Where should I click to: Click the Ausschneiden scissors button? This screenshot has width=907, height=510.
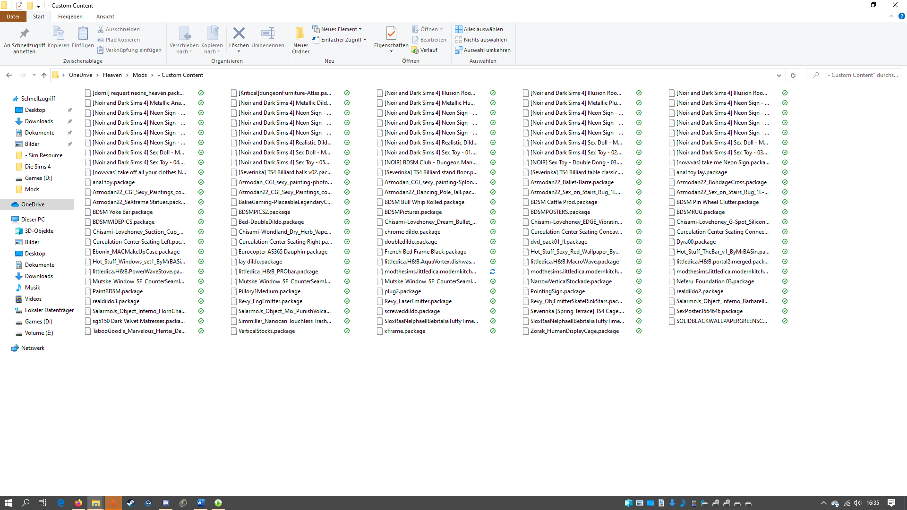click(x=119, y=29)
